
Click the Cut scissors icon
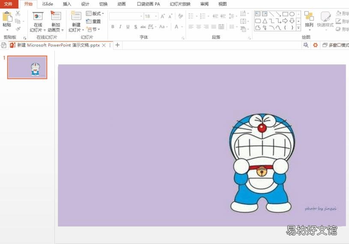point(18,13)
